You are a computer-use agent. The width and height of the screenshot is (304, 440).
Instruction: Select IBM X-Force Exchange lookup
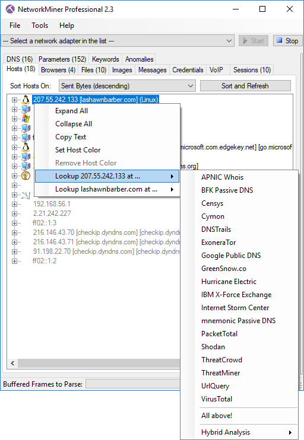point(239,295)
